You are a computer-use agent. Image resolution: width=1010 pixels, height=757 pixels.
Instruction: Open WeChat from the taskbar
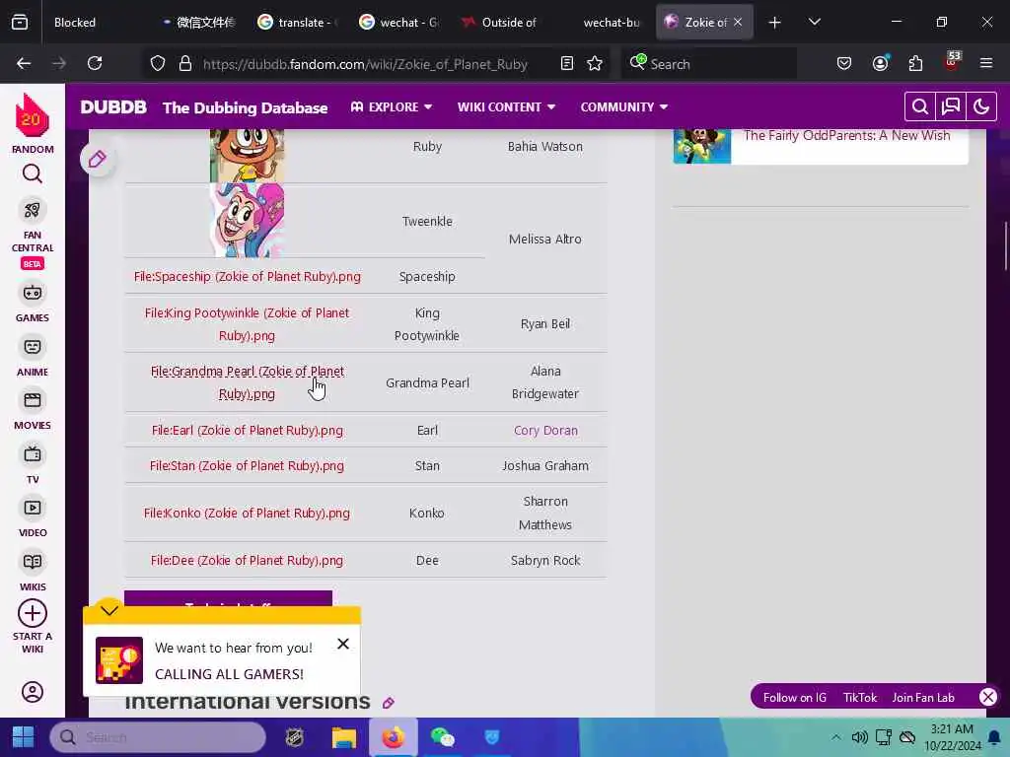[x=443, y=737]
